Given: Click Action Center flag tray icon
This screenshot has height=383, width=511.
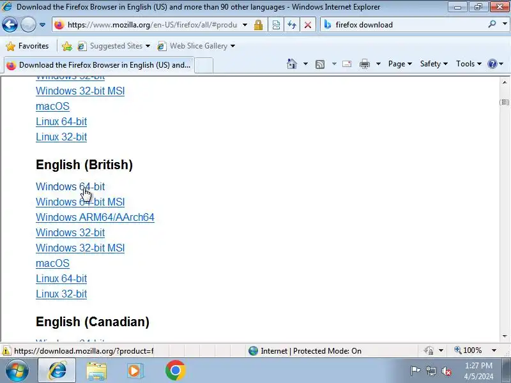Looking at the screenshot, I should [x=415, y=371].
